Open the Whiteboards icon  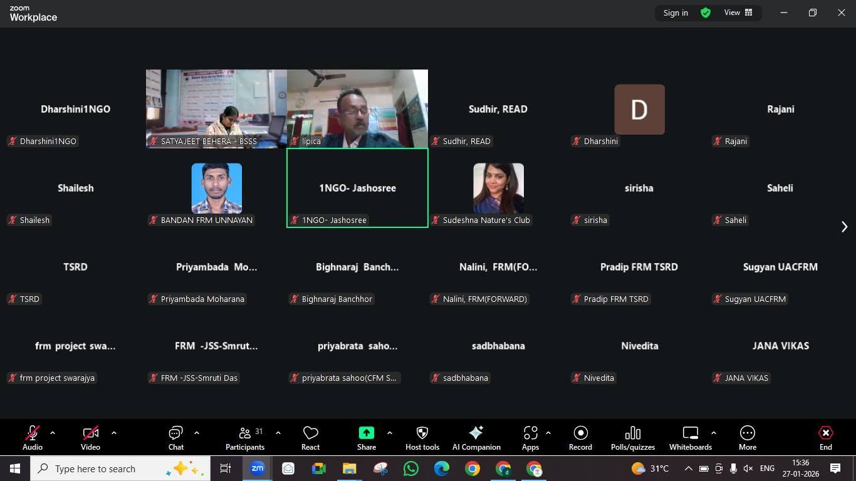pos(690,433)
